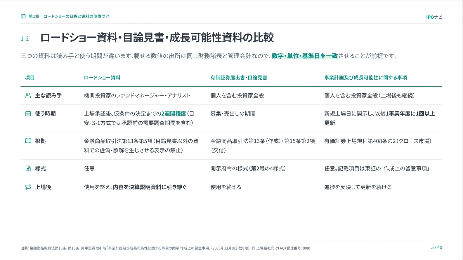Click the cell 金融商品取引法第13条第5項
This screenshot has height=260, width=463.
141,146
